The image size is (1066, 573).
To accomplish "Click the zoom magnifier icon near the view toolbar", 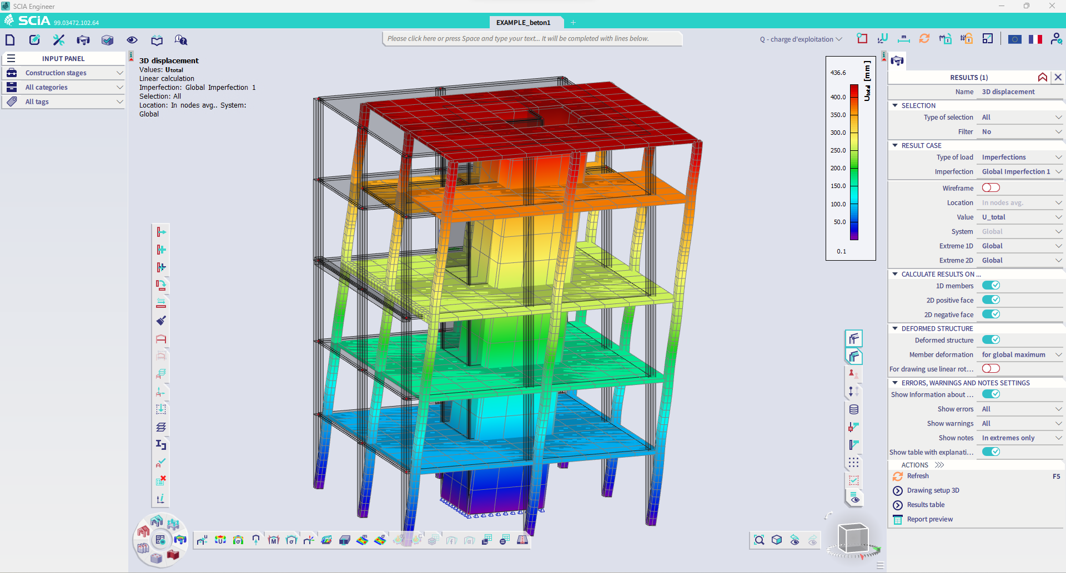I will (x=759, y=540).
